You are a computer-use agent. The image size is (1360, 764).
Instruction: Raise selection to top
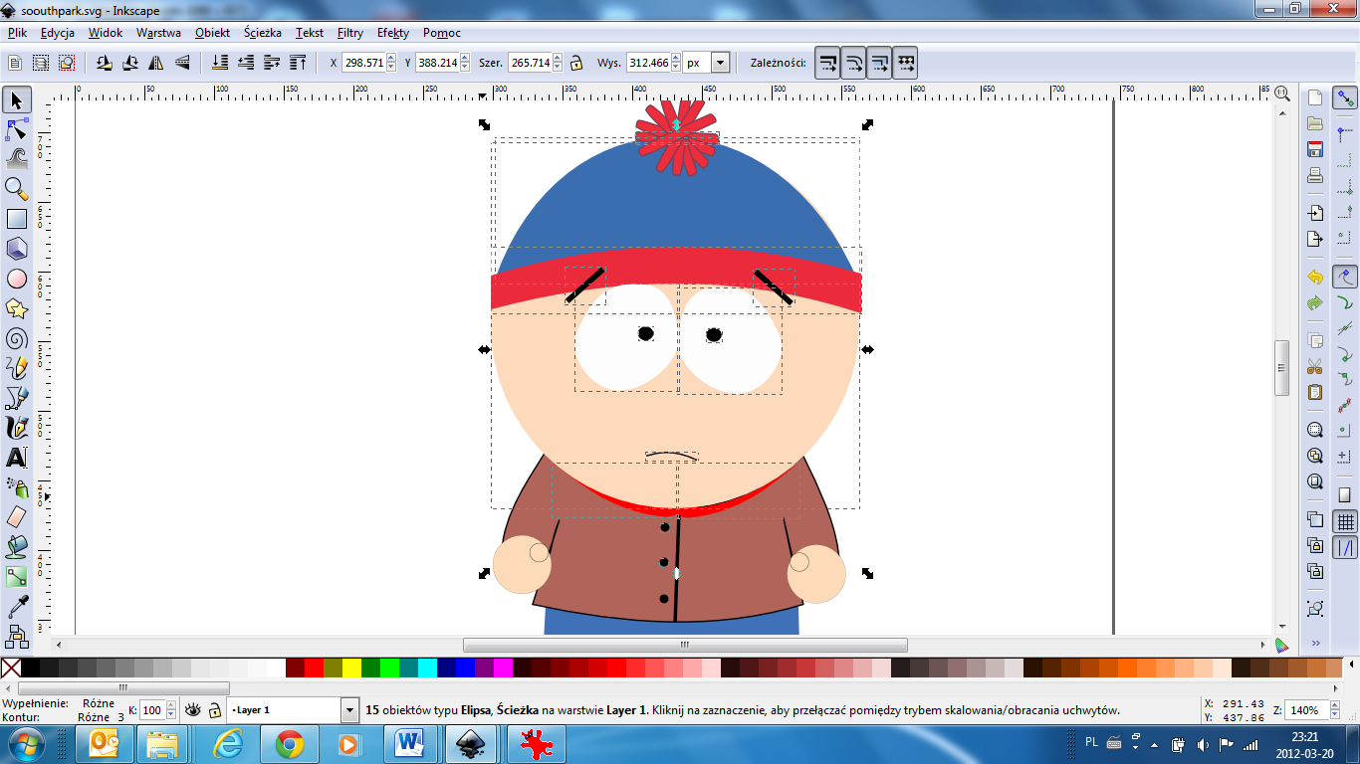click(x=298, y=63)
